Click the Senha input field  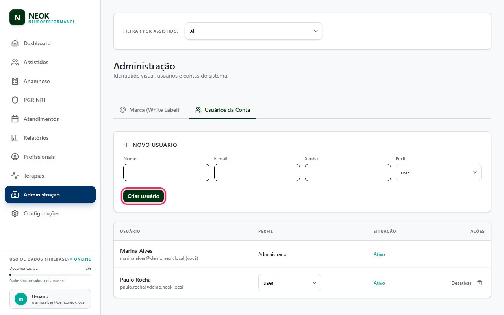click(x=348, y=172)
